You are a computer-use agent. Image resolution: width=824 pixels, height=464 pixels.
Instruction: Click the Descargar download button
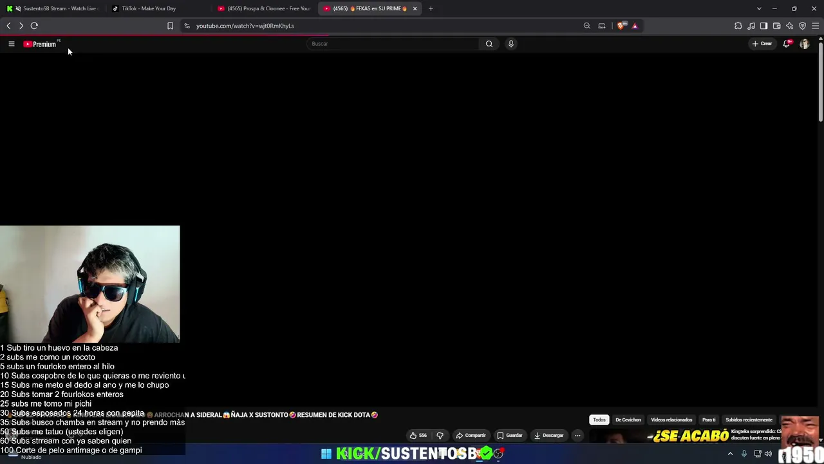[x=548, y=436]
